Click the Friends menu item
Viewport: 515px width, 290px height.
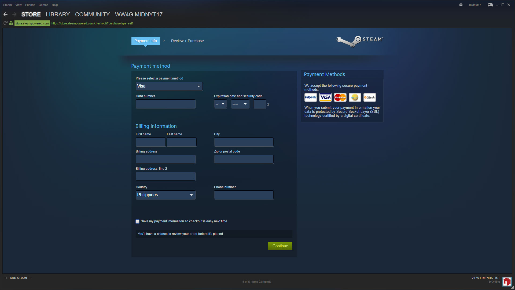point(30,5)
